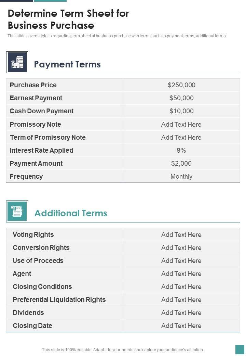
Task: Edit the Voting Rights placeholder text
Action: [x=181, y=234]
